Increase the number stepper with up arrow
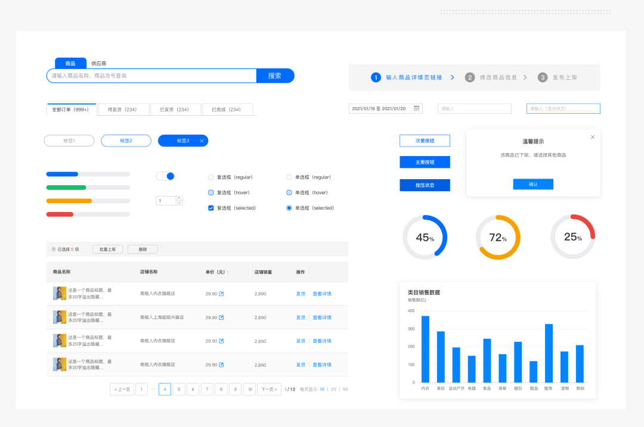This screenshot has height=427, width=644. [x=179, y=198]
